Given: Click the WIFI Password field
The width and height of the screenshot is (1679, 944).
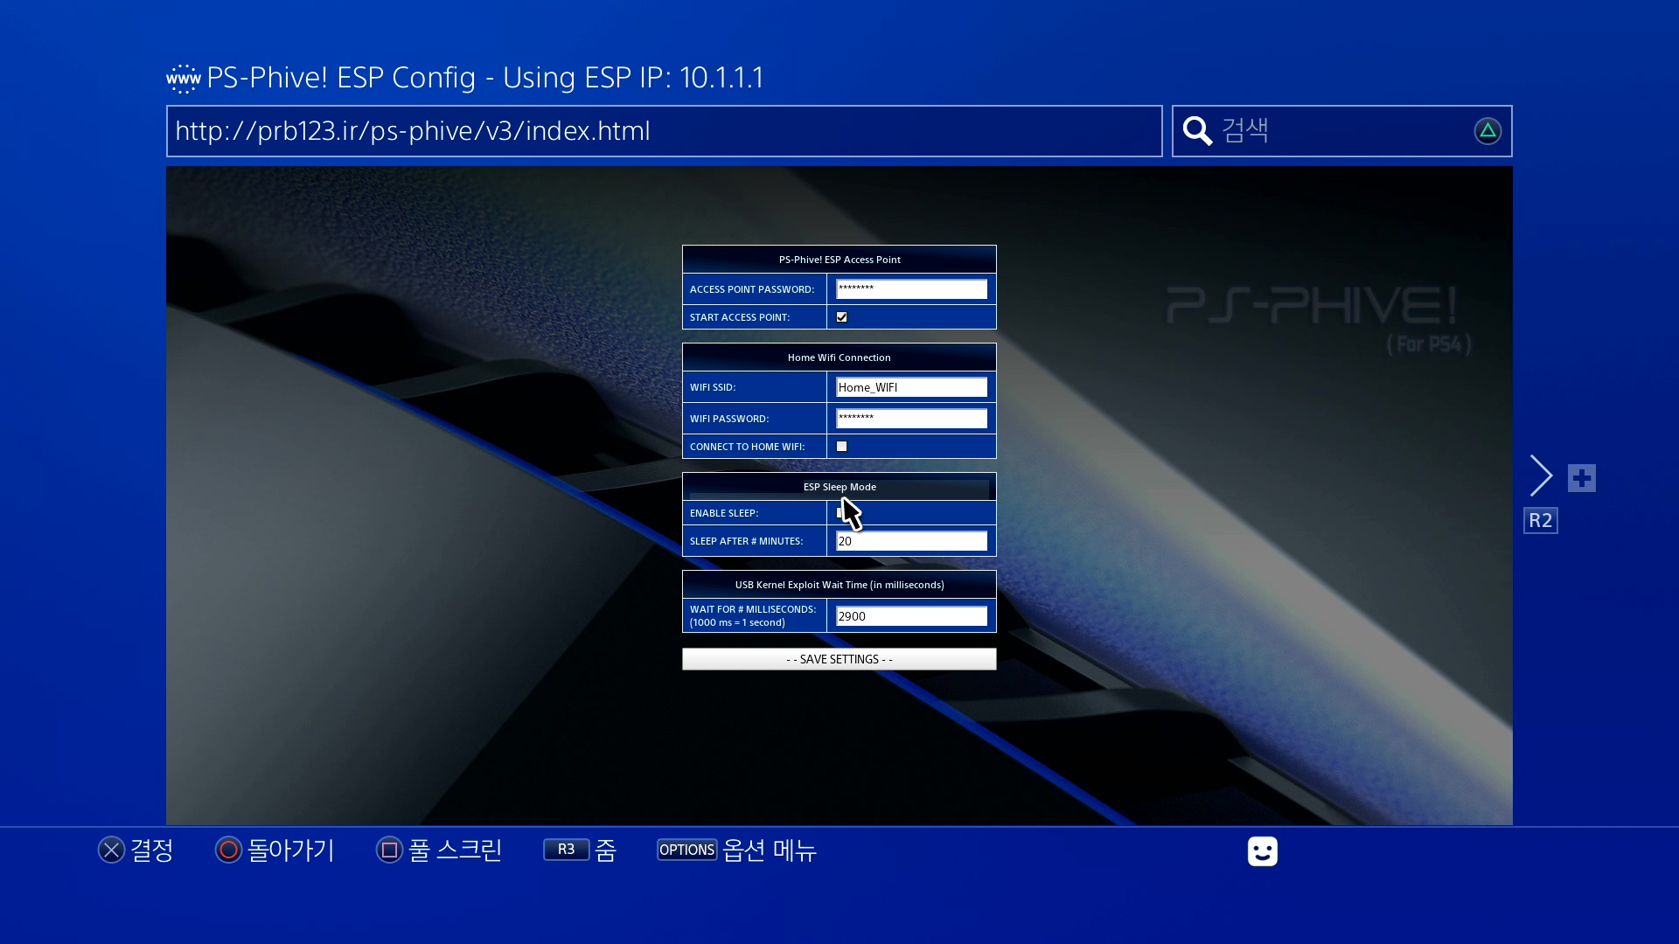Looking at the screenshot, I should 912,419.
